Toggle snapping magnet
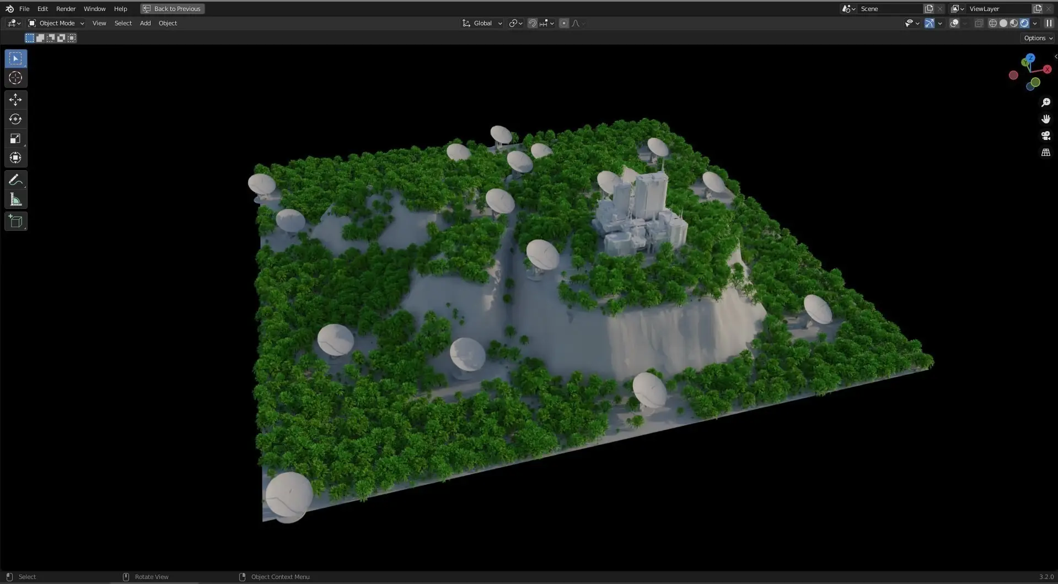 coord(532,23)
